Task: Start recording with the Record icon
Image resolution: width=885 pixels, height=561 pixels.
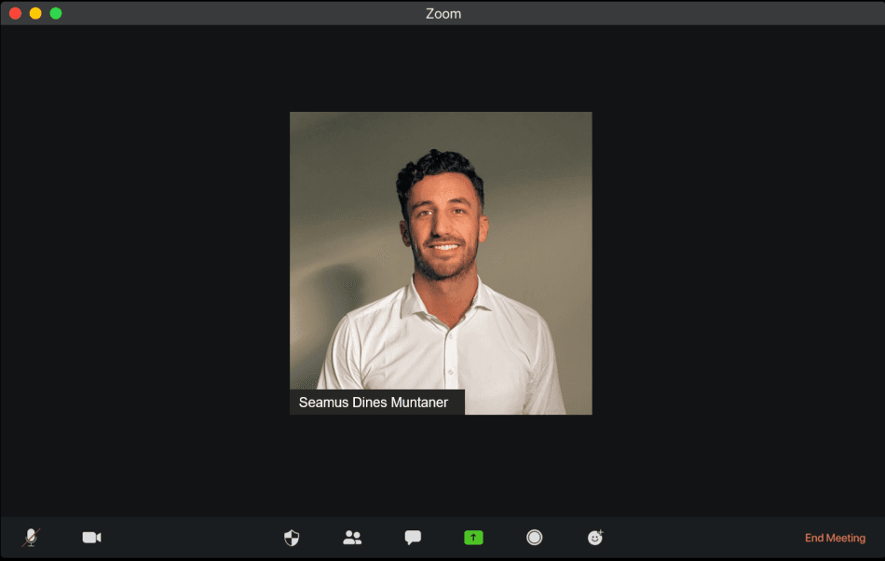Action: point(535,538)
